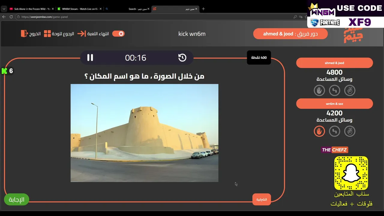This screenshot has height=216, width=384.
Task: Click the timer display 00:16
Action: pos(136,58)
